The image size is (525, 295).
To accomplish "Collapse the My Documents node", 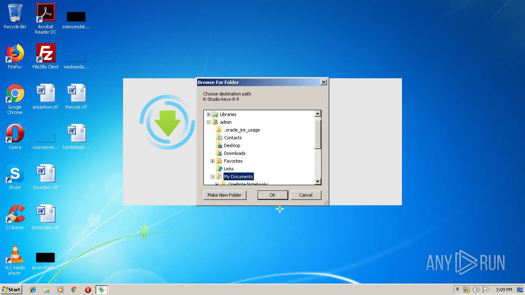I will point(212,177).
